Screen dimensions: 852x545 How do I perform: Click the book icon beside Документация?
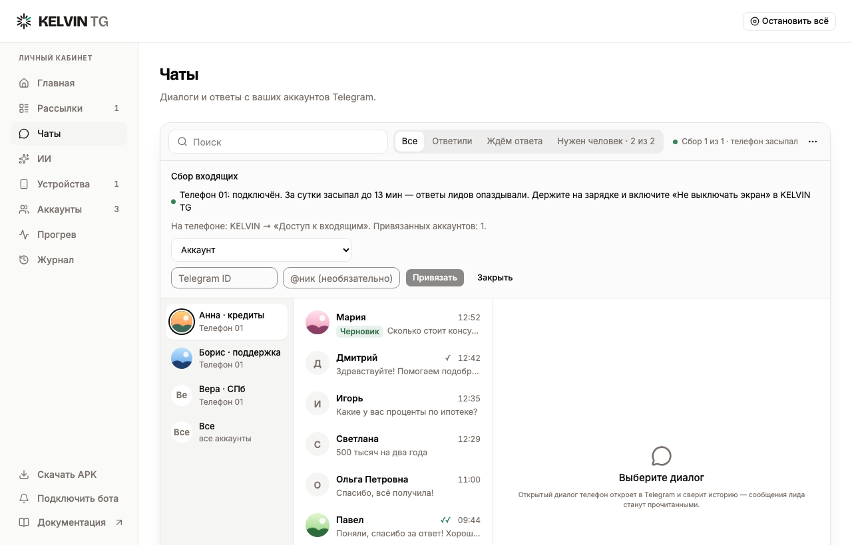[x=24, y=522]
